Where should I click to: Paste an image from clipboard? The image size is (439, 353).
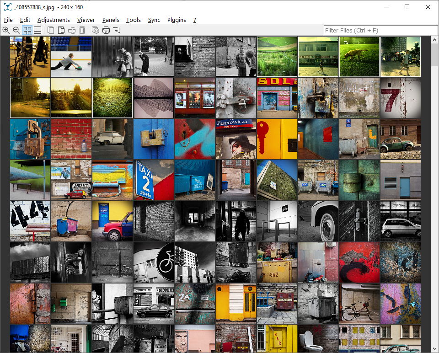(x=61, y=30)
